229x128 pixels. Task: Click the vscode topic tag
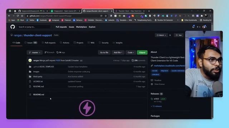coord(155,71)
